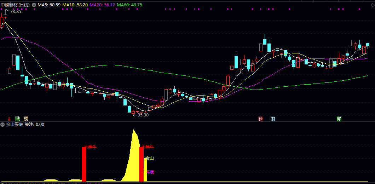
Task: Select the magenta 买底 signal label
Action: point(150,172)
